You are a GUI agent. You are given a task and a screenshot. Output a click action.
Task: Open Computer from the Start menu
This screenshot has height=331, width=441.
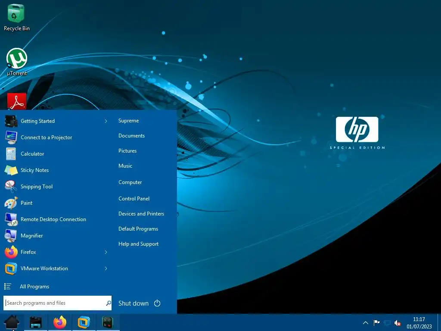click(x=130, y=182)
